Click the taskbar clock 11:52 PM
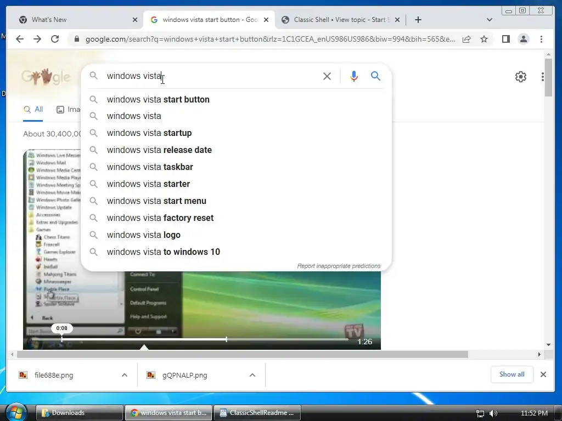The image size is (562, 421). click(534, 413)
